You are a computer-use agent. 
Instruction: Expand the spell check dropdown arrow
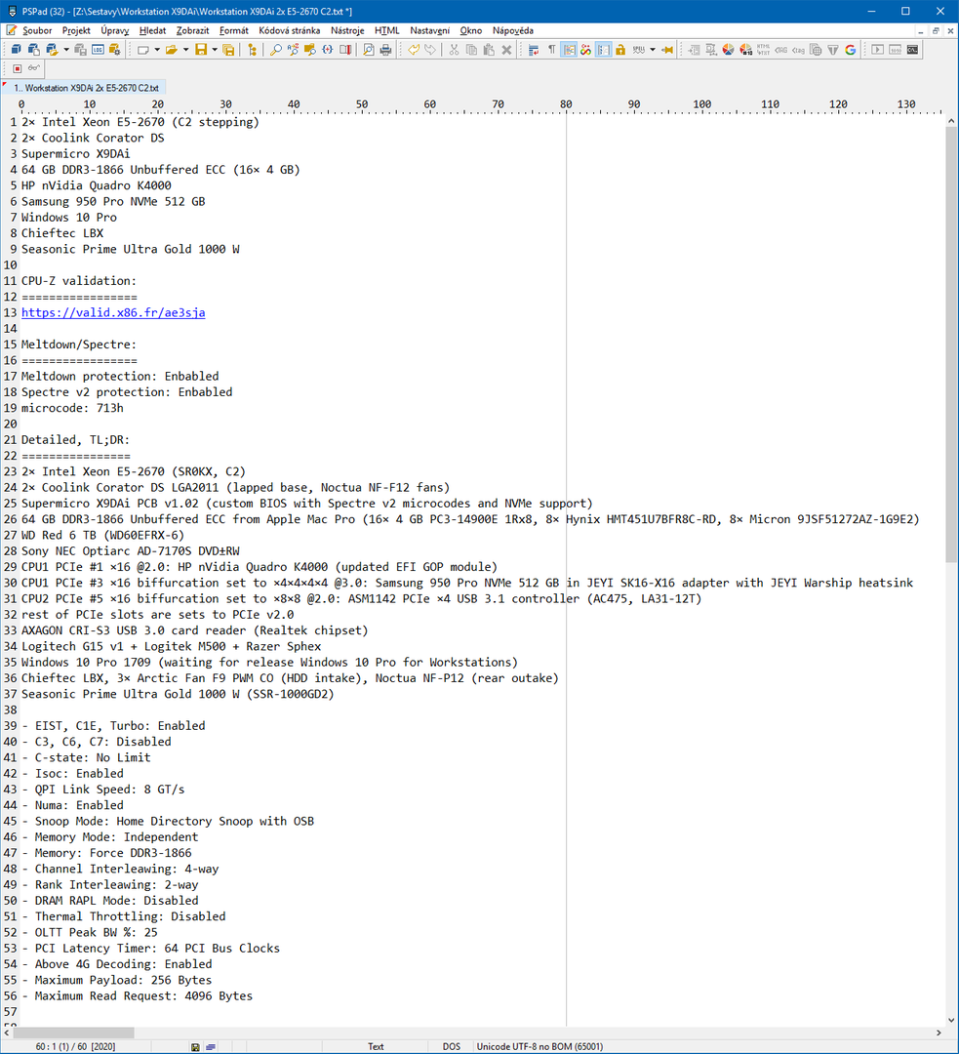click(x=653, y=50)
